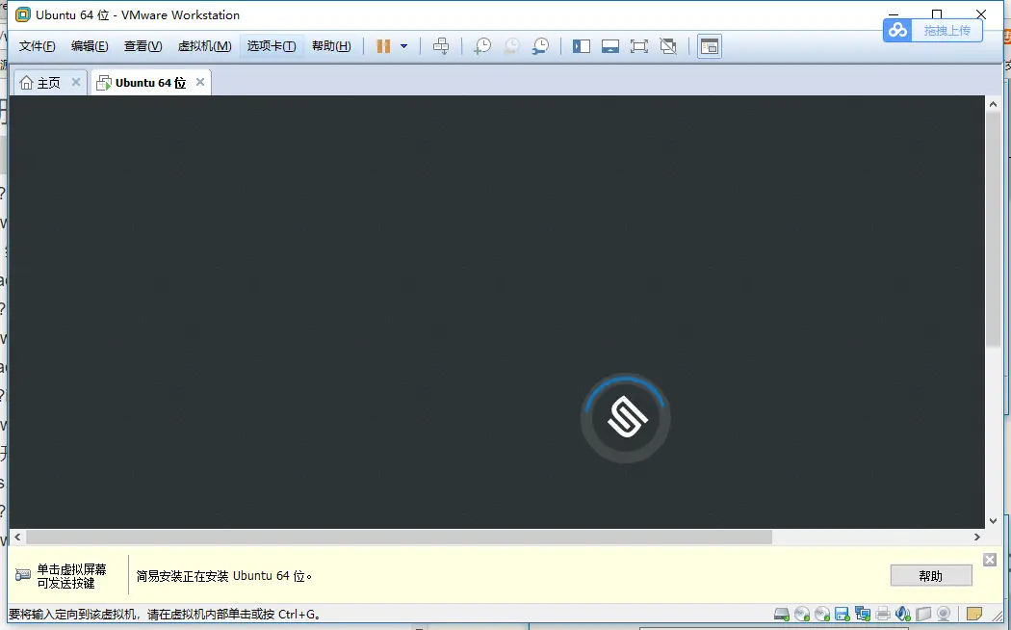Open the 选项卡(T) menu
The height and width of the screenshot is (630, 1011).
[272, 46]
